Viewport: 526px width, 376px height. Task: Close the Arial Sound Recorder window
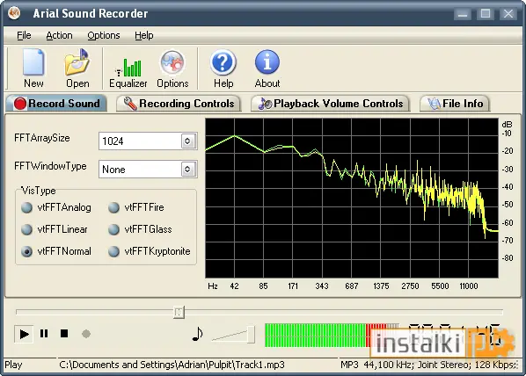click(508, 14)
